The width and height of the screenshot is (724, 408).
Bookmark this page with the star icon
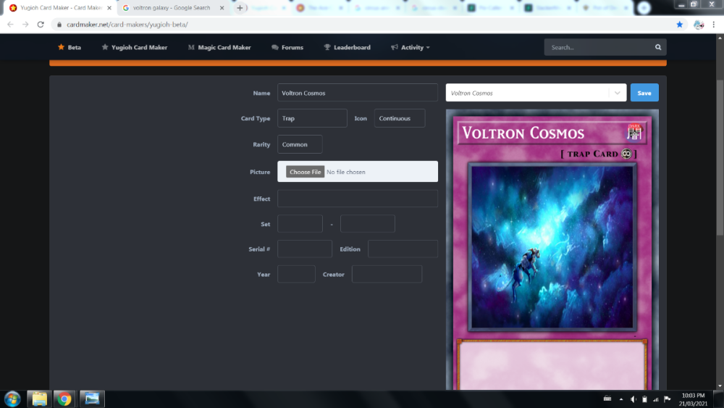coord(679,24)
